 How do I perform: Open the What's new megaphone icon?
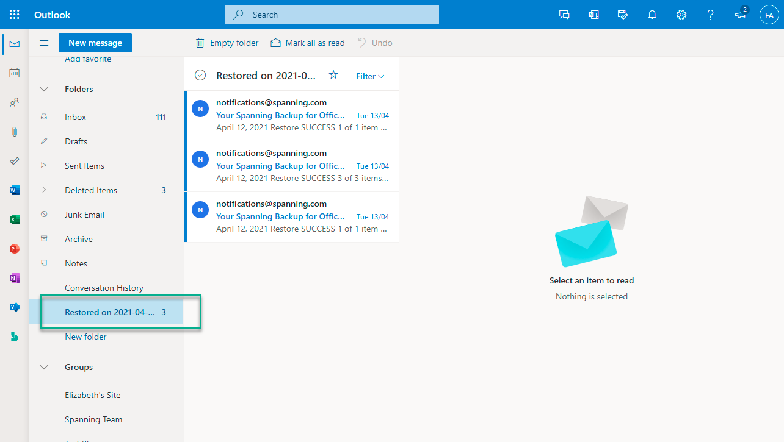click(x=740, y=15)
